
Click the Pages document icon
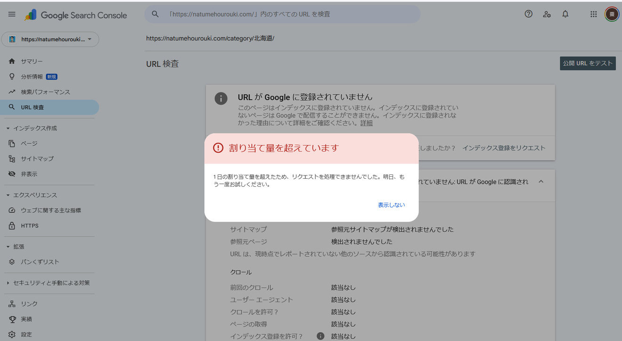12,143
